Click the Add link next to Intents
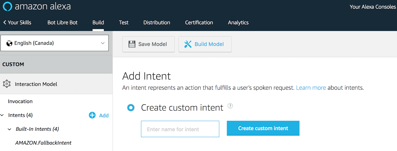This screenshot has height=151, width=397. 104,115
